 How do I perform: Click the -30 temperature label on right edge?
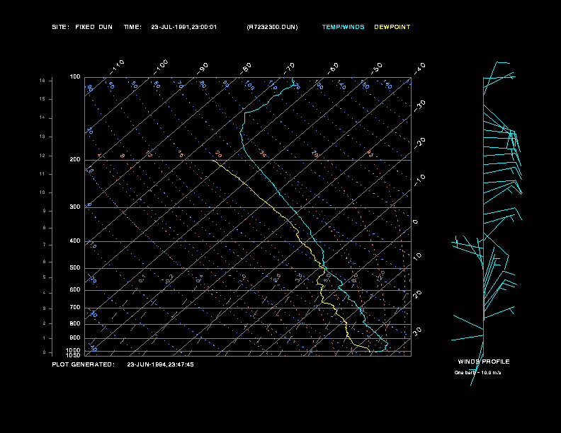(x=419, y=105)
